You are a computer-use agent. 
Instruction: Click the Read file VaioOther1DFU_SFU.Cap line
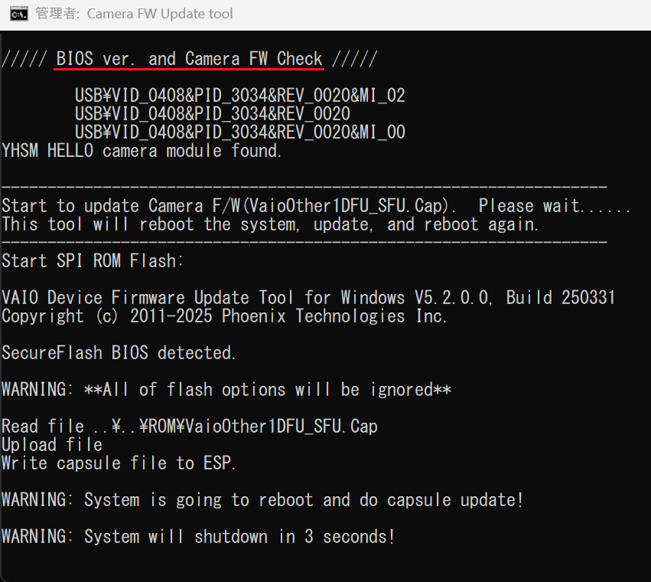(189, 426)
